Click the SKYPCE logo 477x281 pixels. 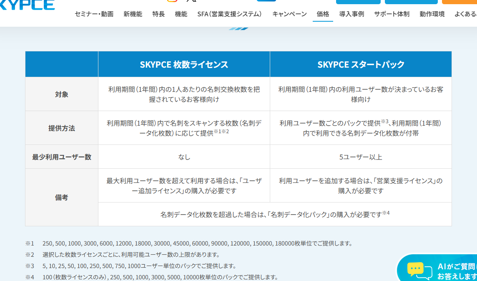click(x=27, y=5)
